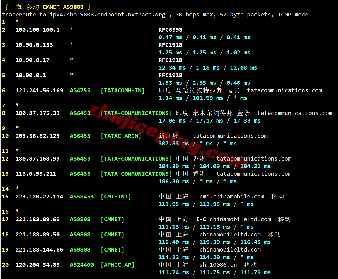Click AS24400 on hop 20
The height and width of the screenshot is (279, 338).
[x=82, y=265]
